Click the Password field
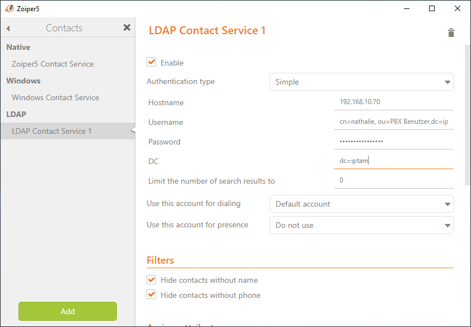The height and width of the screenshot is (327, 471). (394, 142)
